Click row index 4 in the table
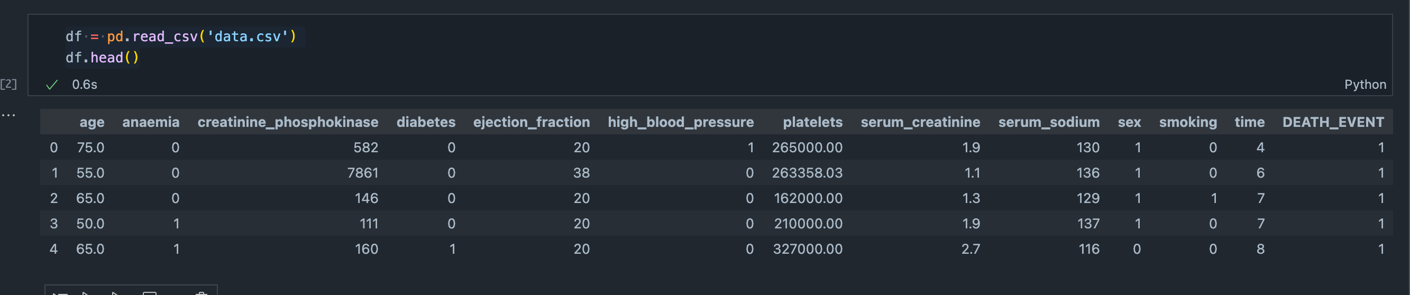 (53, 249)
